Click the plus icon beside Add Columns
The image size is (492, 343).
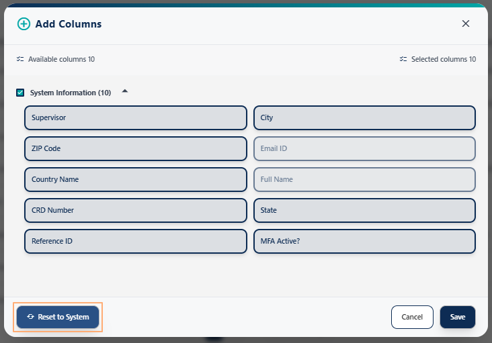tap(24, 23)
